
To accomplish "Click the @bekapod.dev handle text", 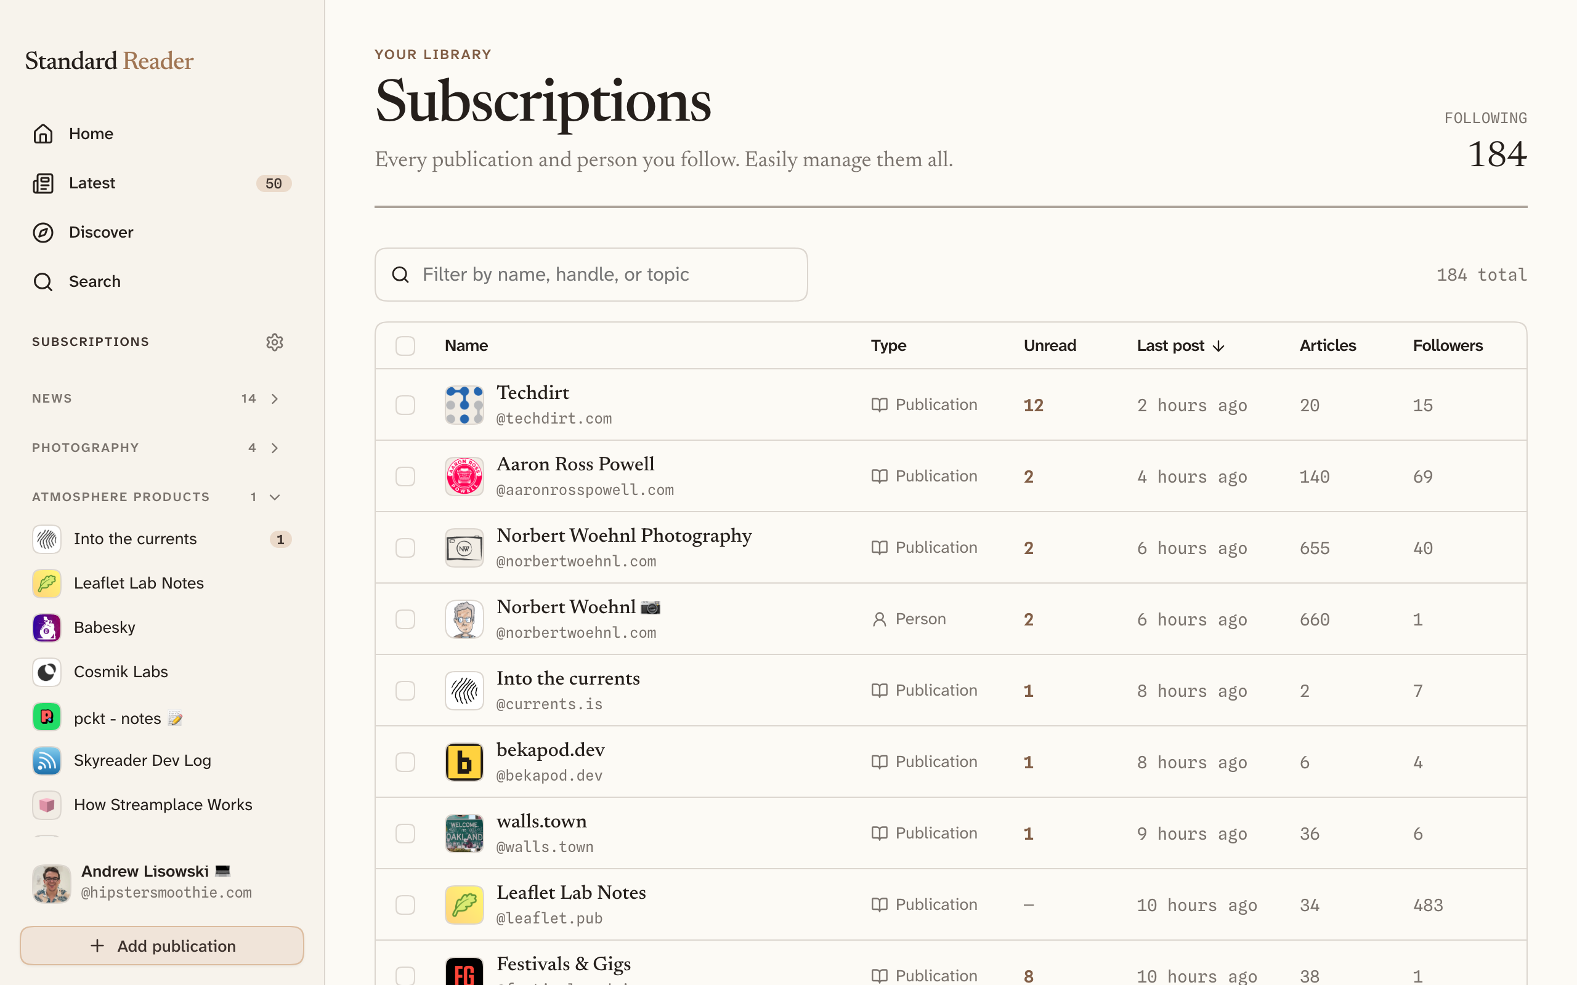I will (549, 775).
